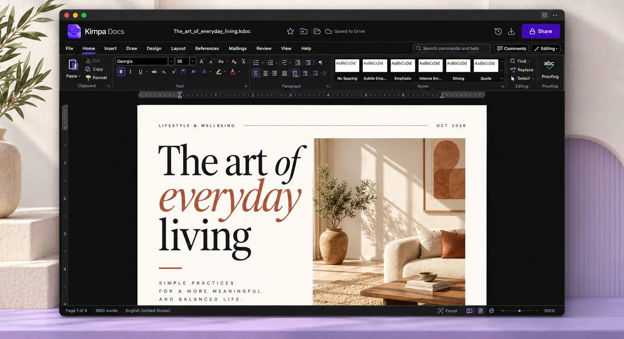Click the text highlight color marker
The image size is (624, 339).
pyautogui.click(x=219, y=72)
